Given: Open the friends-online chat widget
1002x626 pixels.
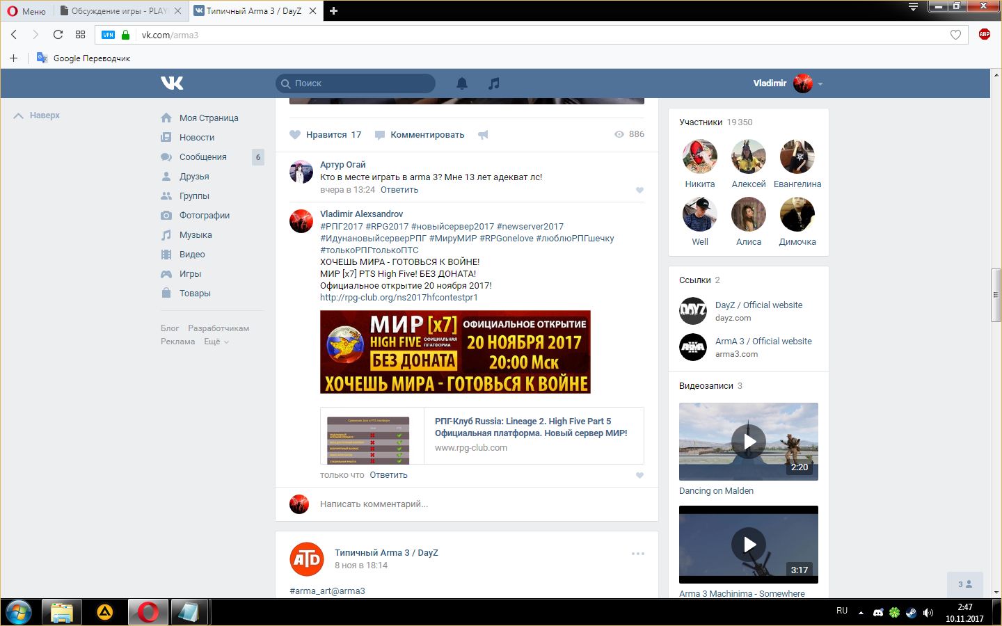Looking at the screenshot, I should coord(965,584).
